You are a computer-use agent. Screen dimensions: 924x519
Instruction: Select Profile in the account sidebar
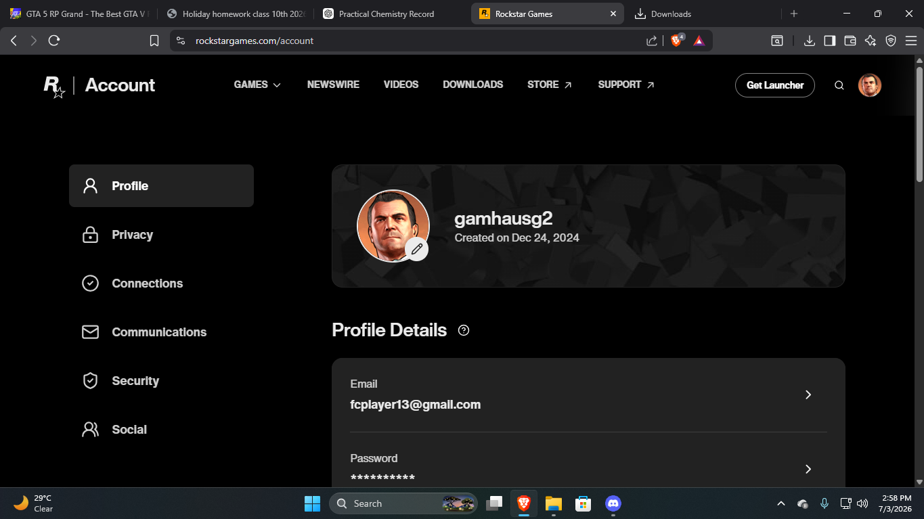point(161,185)
